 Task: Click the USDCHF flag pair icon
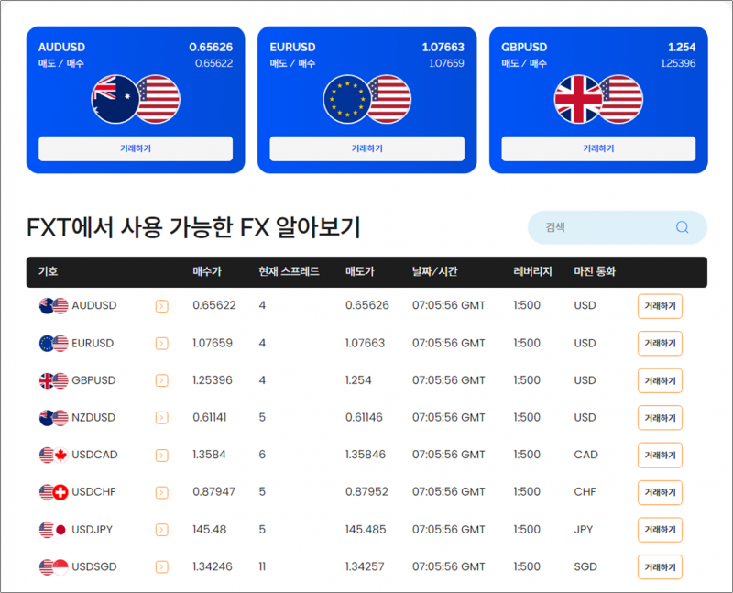click(x=54, y=492)
